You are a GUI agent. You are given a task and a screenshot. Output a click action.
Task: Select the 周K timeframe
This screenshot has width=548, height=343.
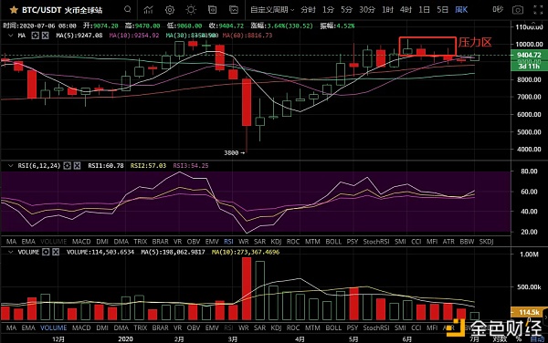pyautogui.click(x=461, y=10)
